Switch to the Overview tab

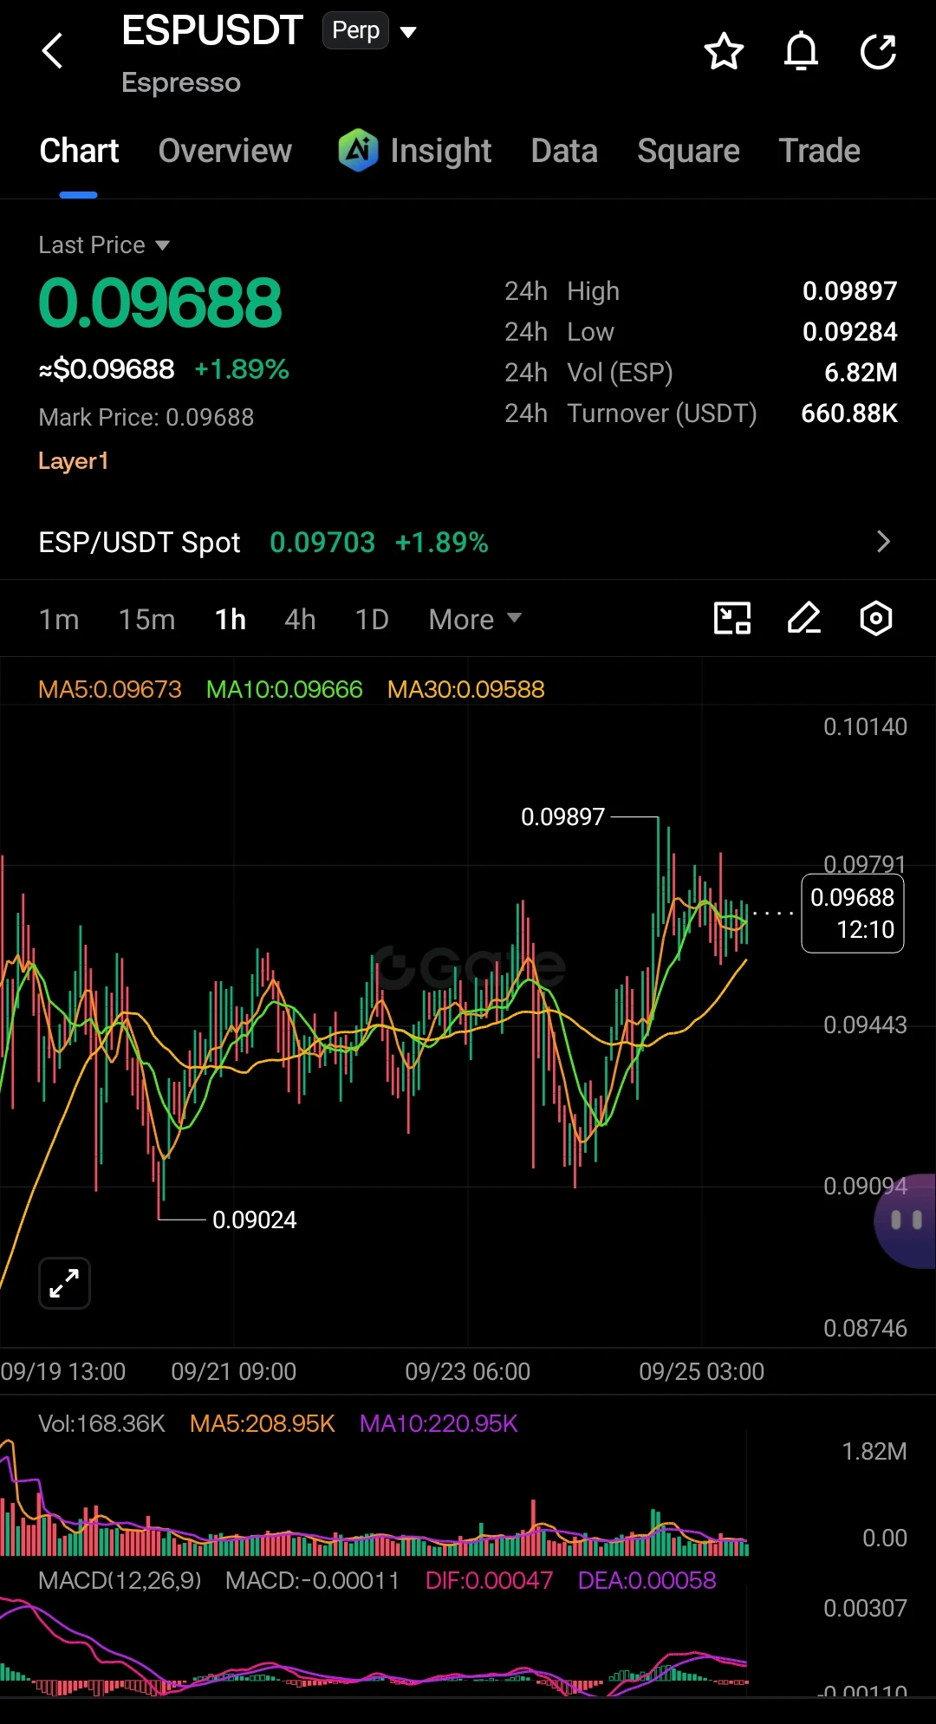tap(225, 151)
